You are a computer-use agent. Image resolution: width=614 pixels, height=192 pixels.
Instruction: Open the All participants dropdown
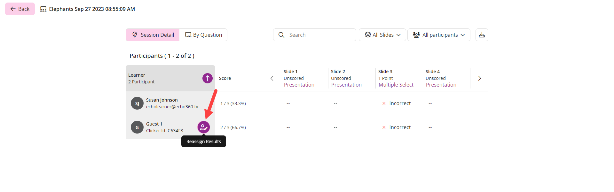click(439, 35)
